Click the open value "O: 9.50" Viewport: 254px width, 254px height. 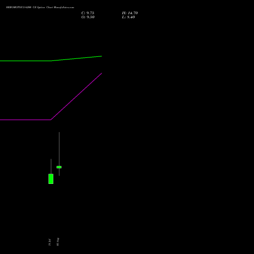point(88,17)
